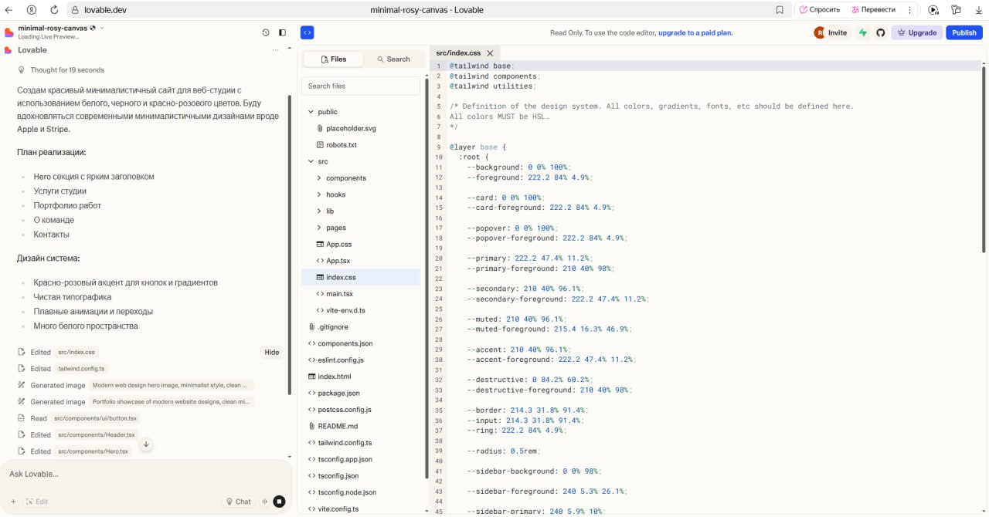Click the Publish button

point(964,33)
